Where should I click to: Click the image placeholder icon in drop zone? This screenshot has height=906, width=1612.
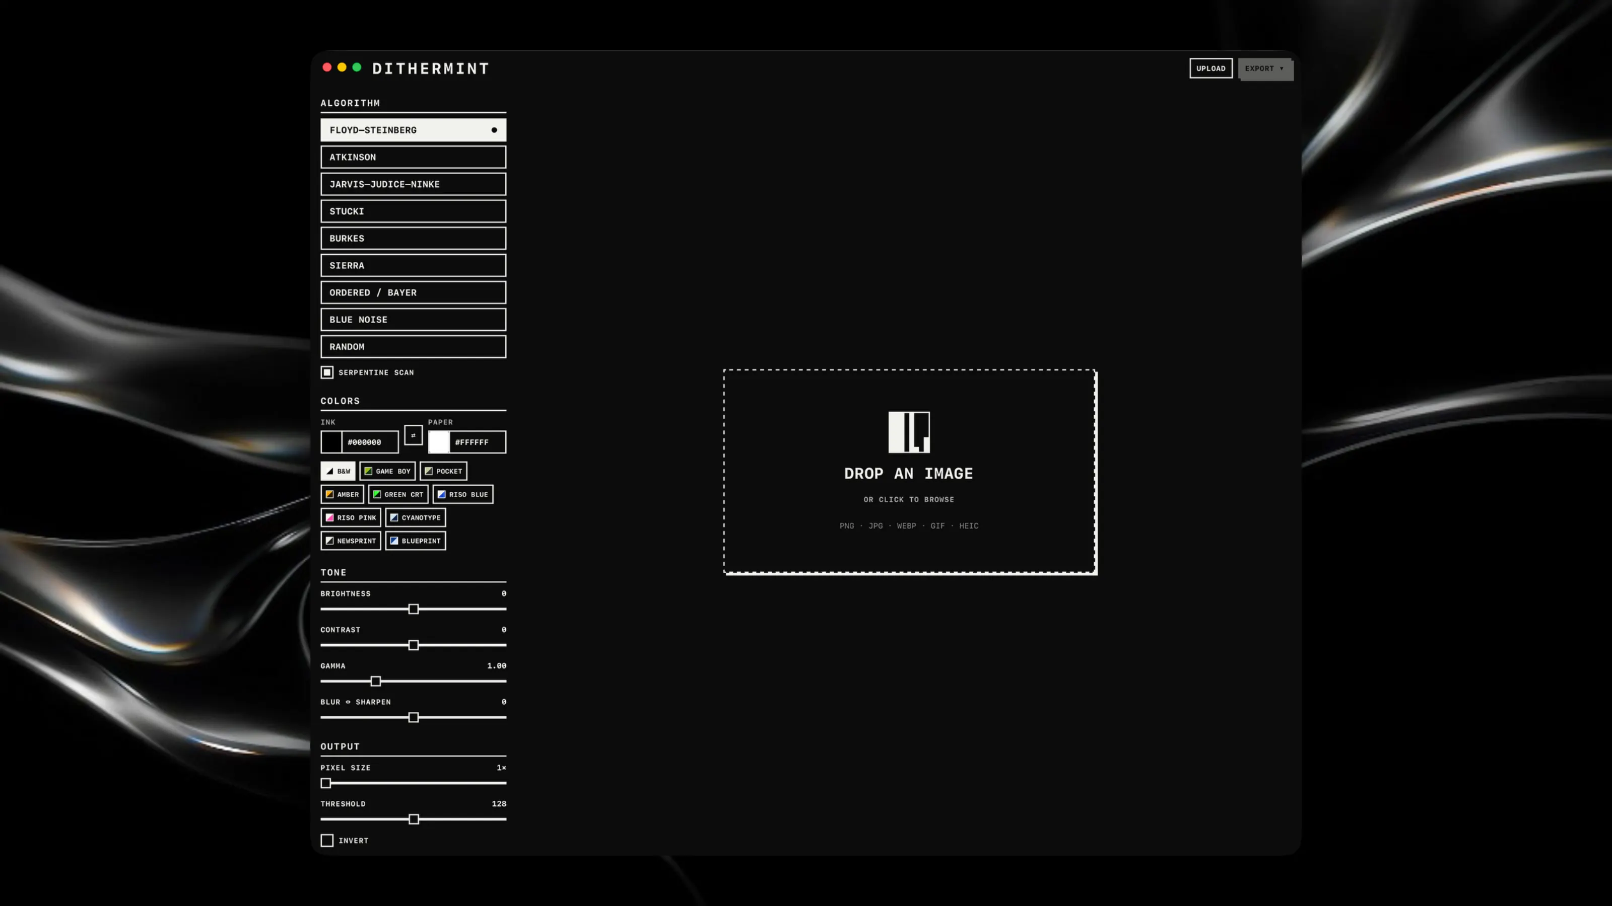[909, 432]
